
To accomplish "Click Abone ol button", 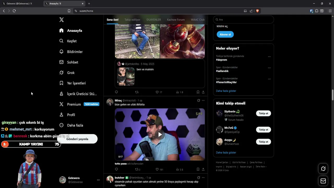I will point(225,34).
